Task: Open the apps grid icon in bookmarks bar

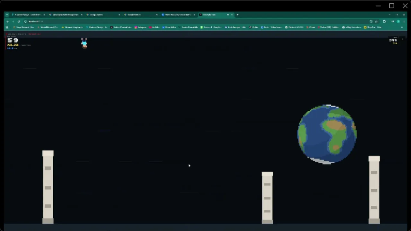Action: pos(7,27)
